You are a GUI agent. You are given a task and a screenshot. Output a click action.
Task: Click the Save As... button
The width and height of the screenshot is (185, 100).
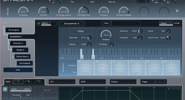[112, 1]
